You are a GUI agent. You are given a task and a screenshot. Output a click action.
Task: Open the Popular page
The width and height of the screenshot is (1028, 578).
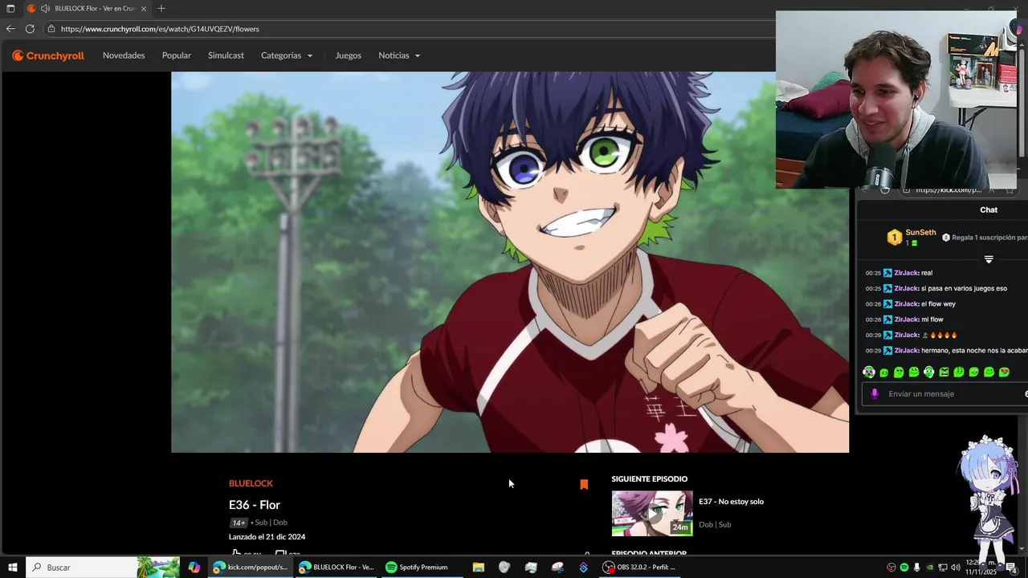tap(177, 55)
